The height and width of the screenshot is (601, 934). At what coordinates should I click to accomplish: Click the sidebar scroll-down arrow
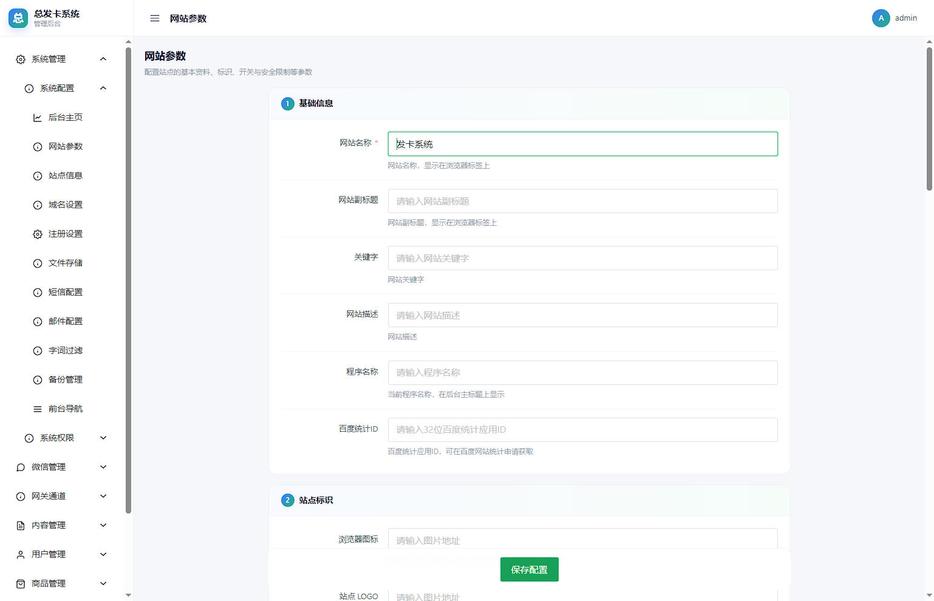click(128, 595)
